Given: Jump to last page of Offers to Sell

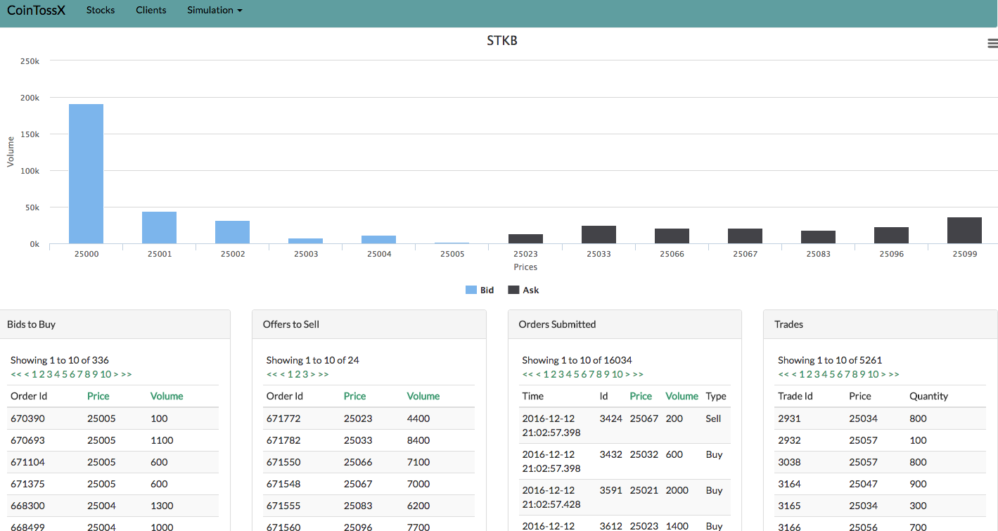Looking at the screenshot, I should [x=324, y=374].
